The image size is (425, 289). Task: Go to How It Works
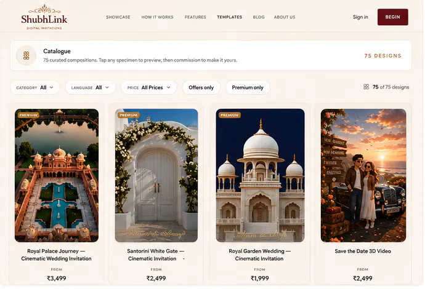click(157, 17)
